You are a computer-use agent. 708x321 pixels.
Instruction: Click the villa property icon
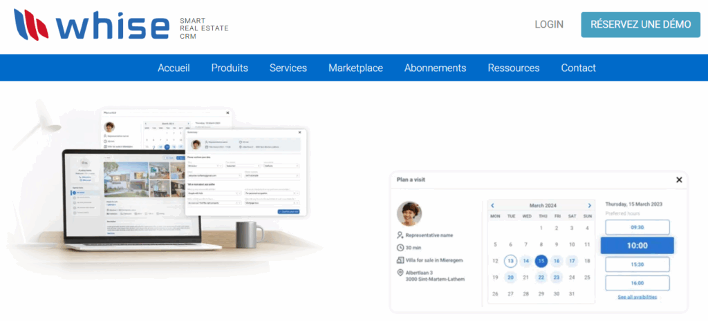tap(401, 260)
